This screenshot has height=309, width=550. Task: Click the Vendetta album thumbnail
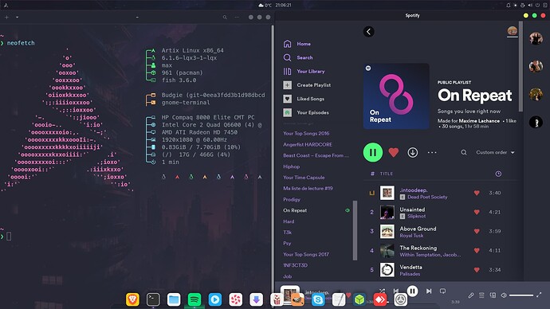pos(387,270)
